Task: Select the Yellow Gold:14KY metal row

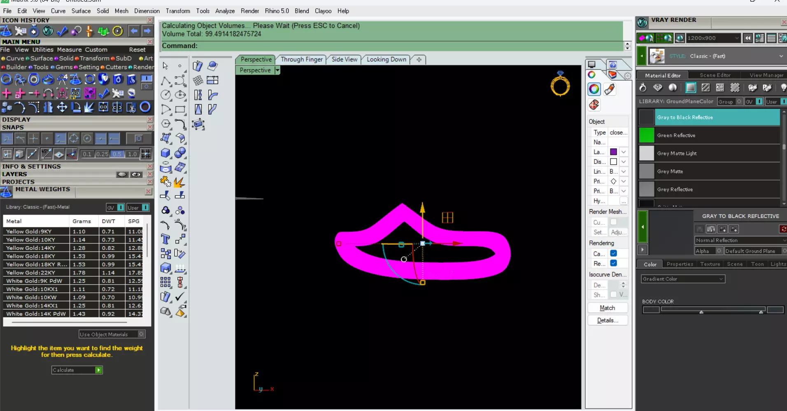Action: 73,248
